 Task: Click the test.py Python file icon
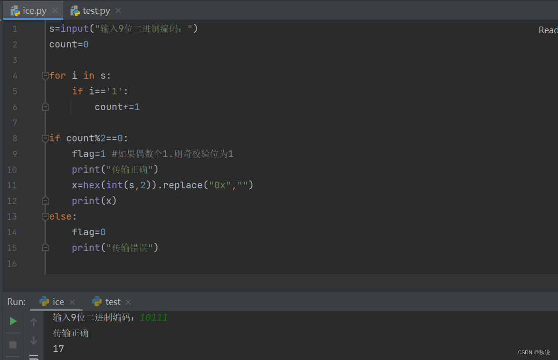75,11
